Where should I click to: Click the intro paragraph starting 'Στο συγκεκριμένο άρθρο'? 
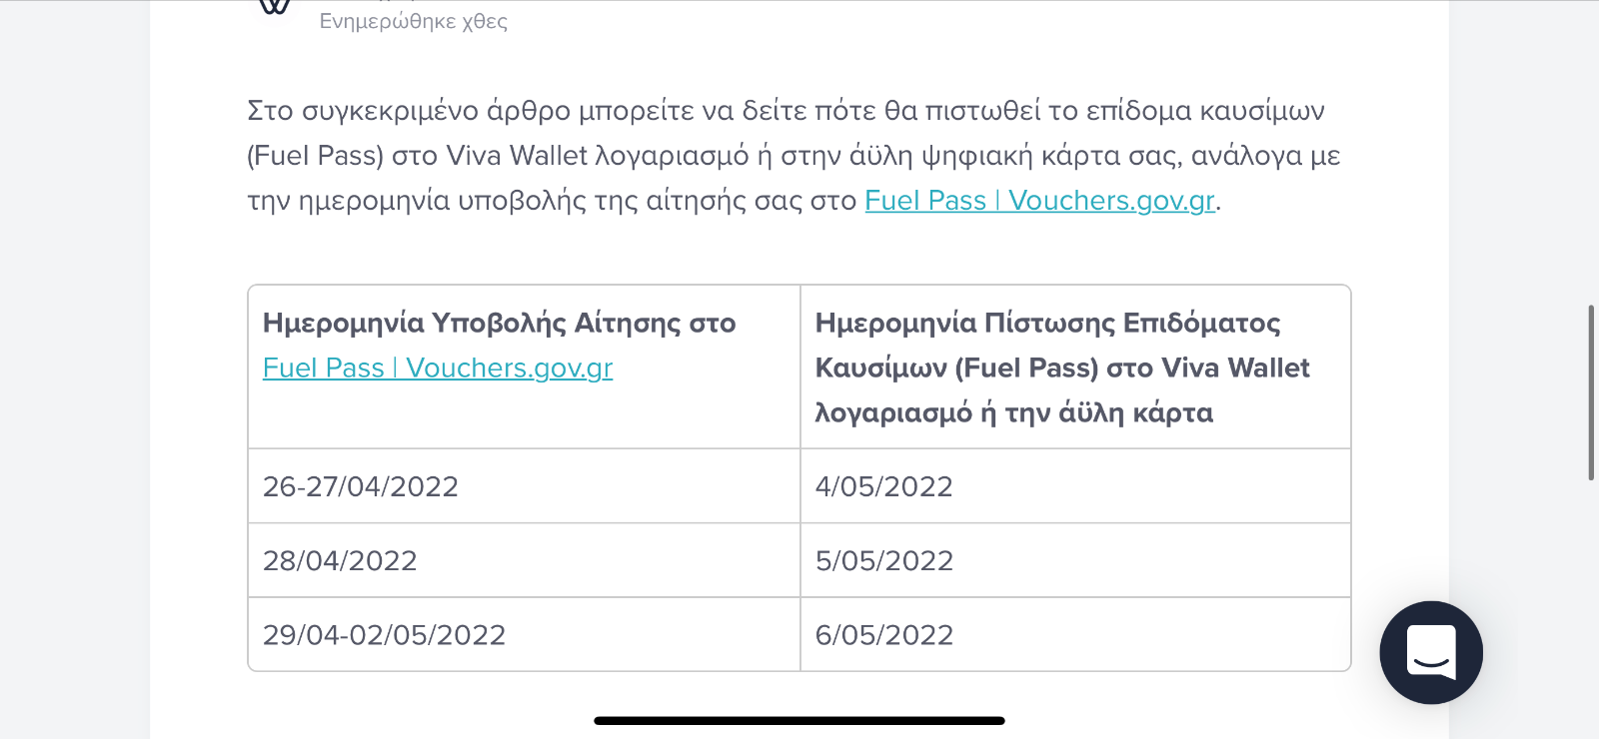794,156
